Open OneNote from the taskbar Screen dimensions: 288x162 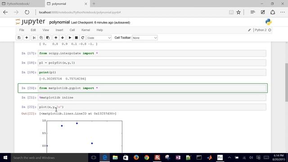click(178, 157)
